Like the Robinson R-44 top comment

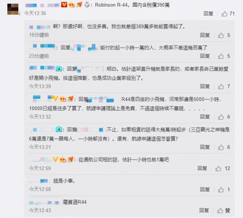[224, 14]
